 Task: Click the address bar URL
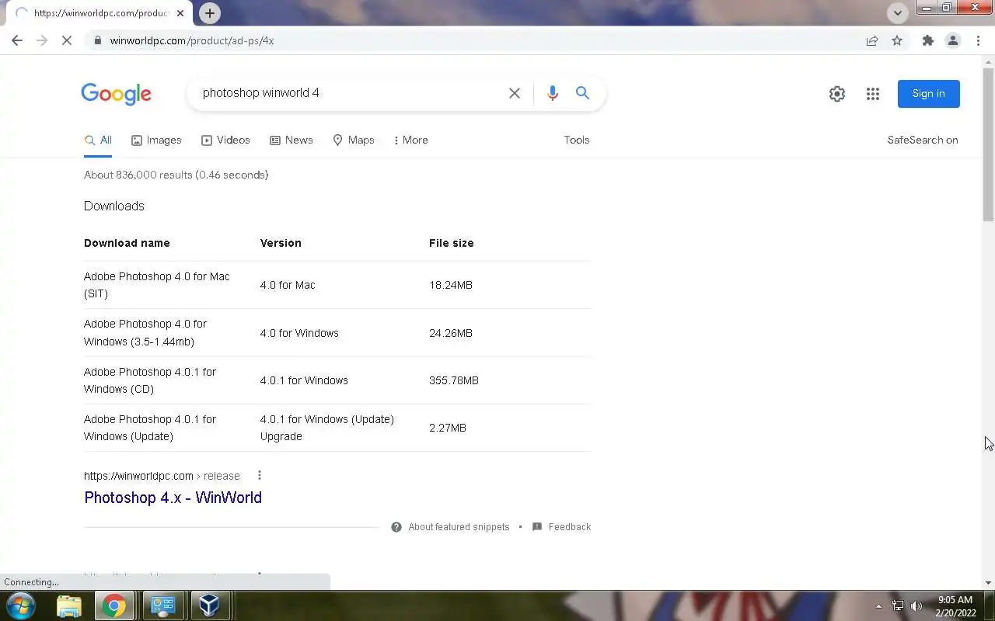point(191,40)
